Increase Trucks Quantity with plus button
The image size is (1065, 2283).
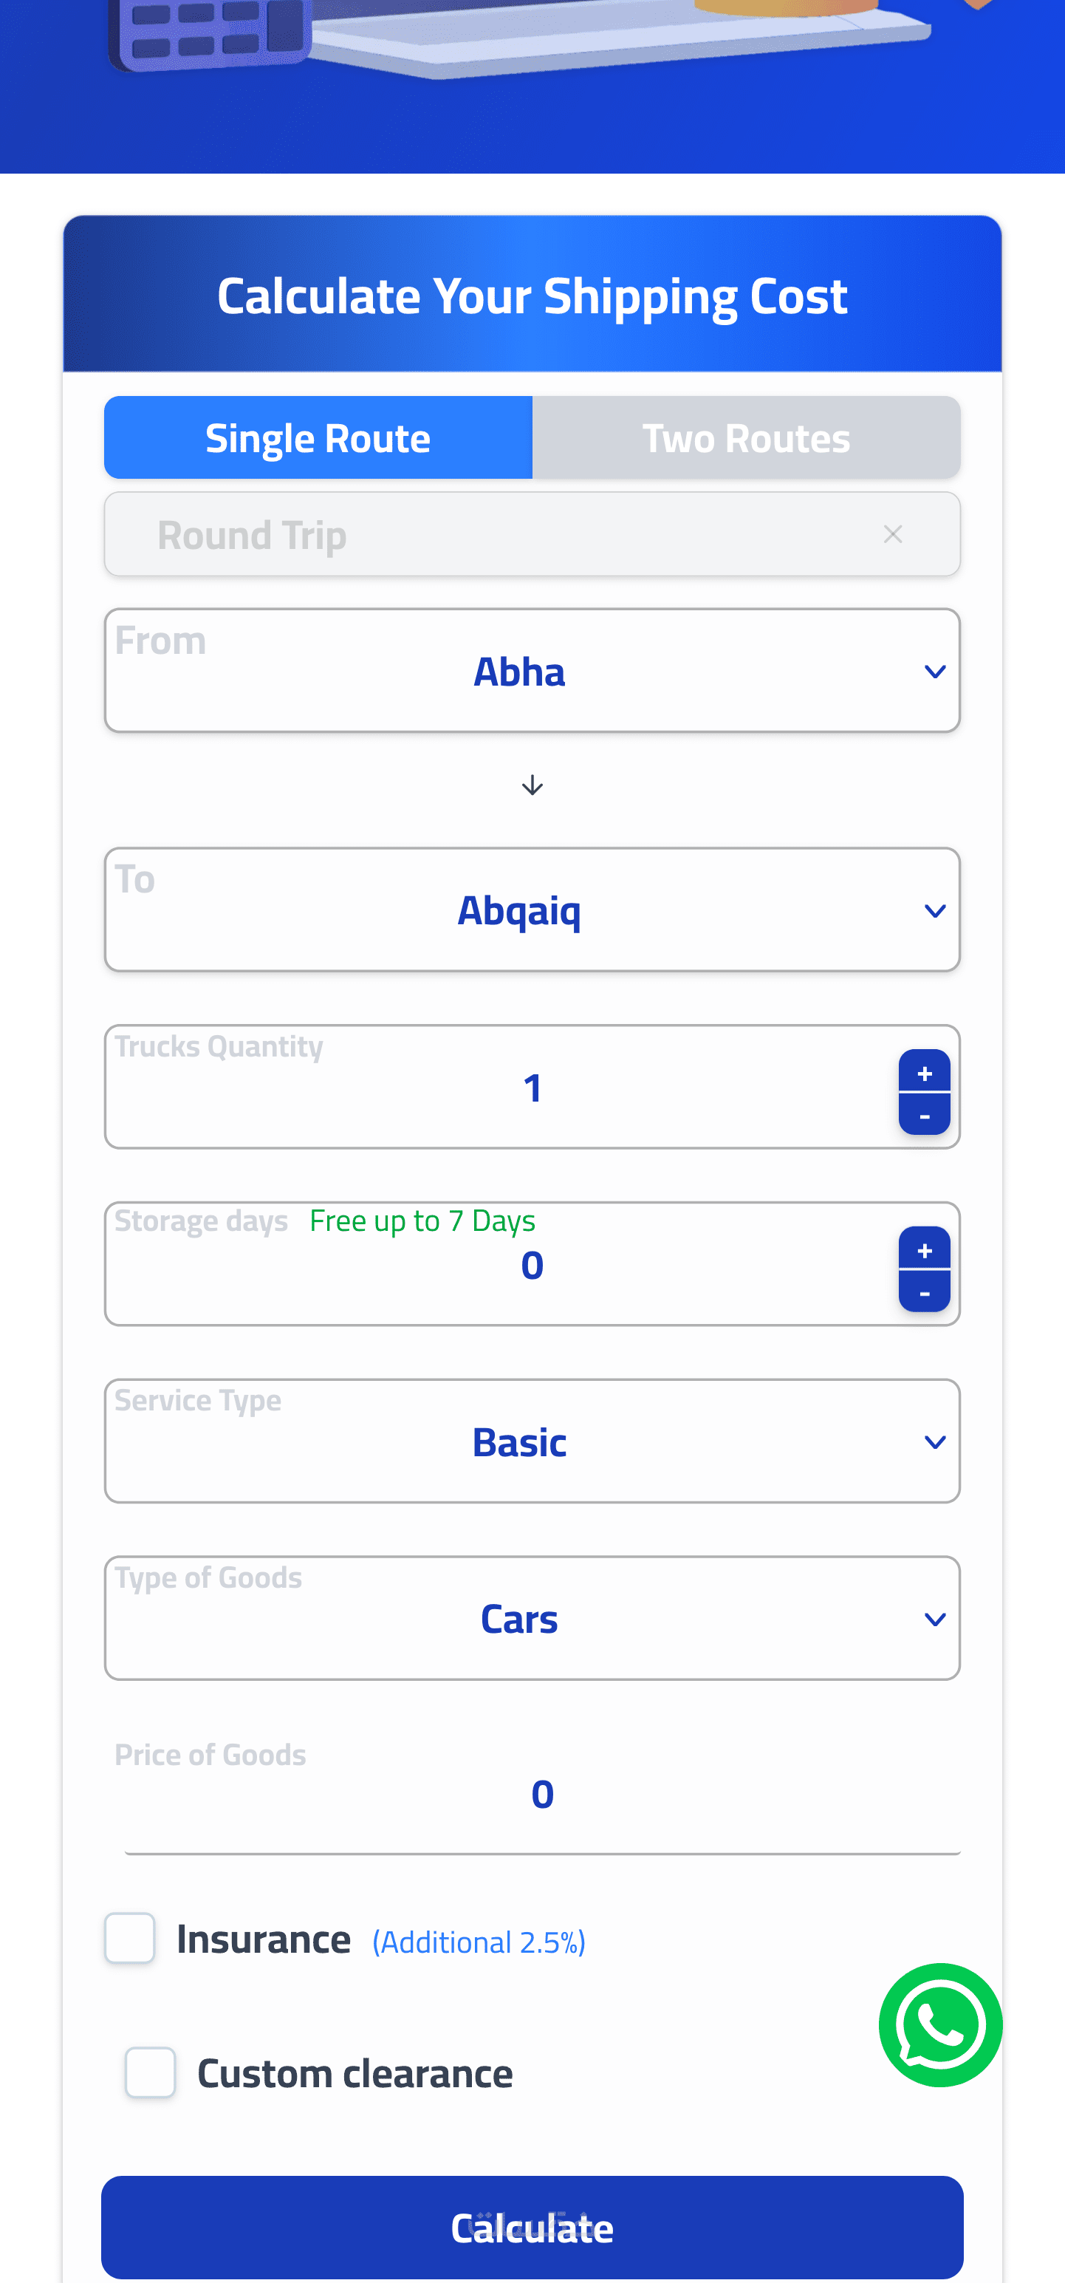click(924, 1072)
